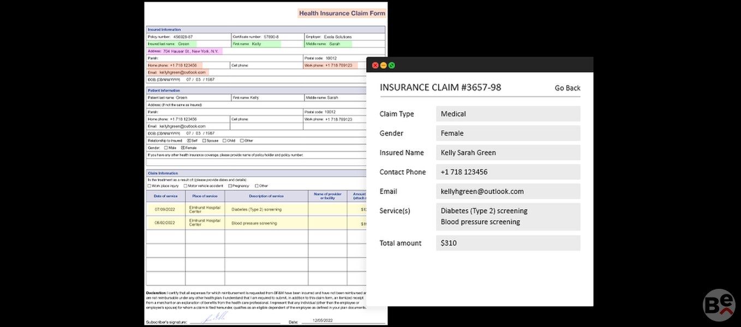Click highlighted first name Kelly in Insured section
Viewport: 741px width, 327px height.
pos(256,44)
